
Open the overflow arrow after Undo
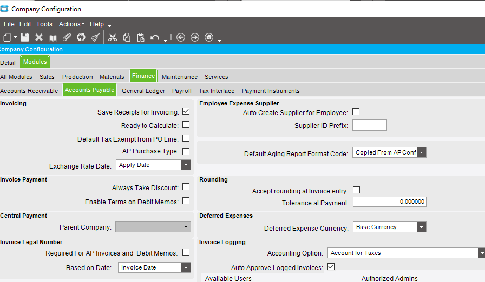166,40
